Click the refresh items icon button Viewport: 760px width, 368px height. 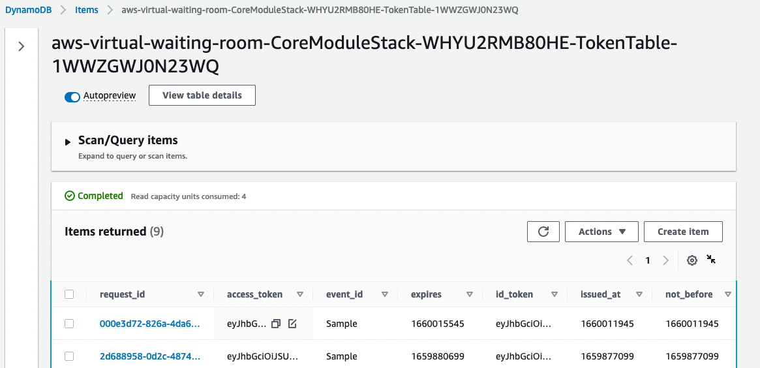[x=543, y=232]
